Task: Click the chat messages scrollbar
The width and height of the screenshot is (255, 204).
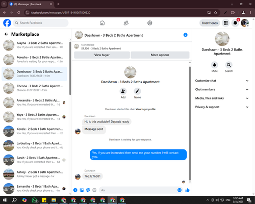Action: pyautogui.click(x=190, y=123)
